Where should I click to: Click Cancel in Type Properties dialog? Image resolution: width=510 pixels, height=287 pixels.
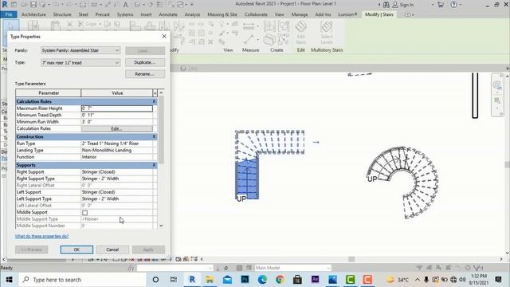tap(112, 250)
